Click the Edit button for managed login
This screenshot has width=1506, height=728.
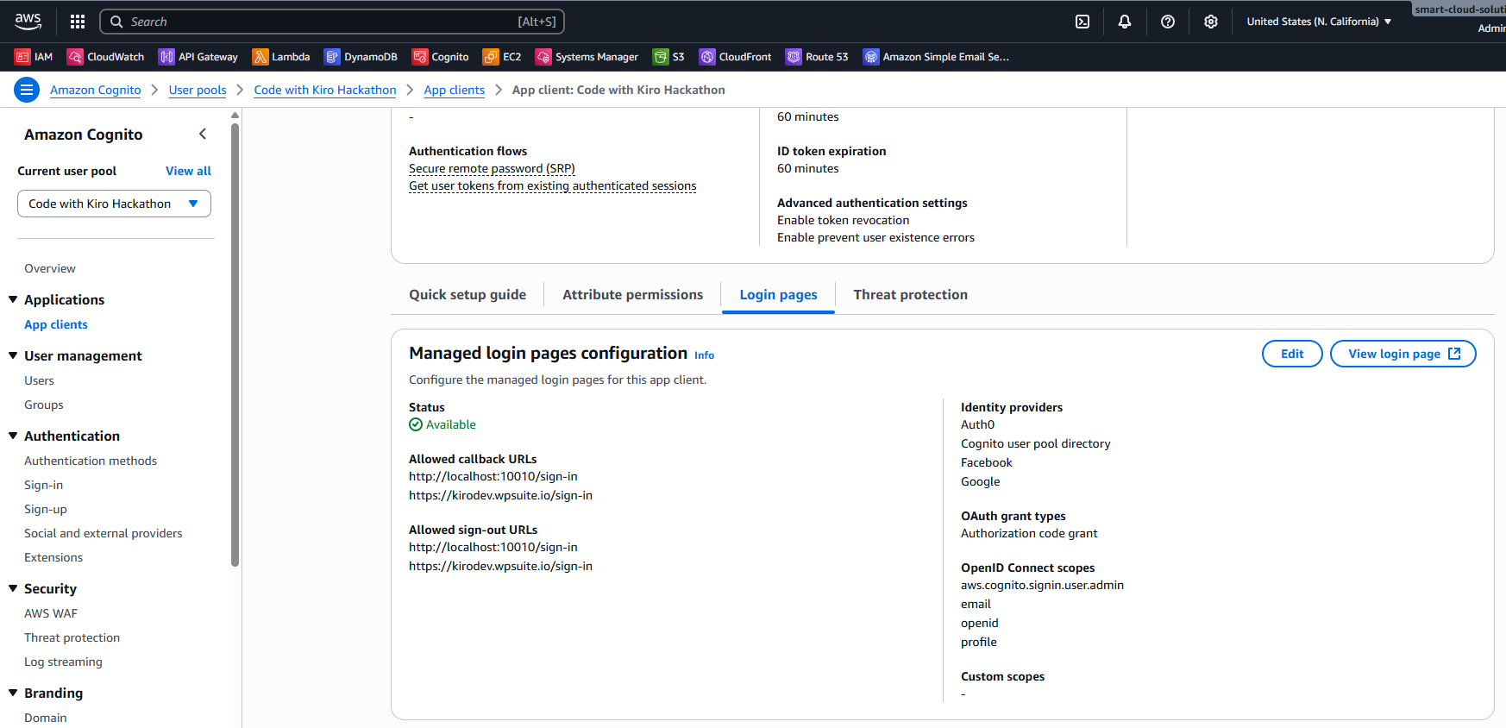1292,354
